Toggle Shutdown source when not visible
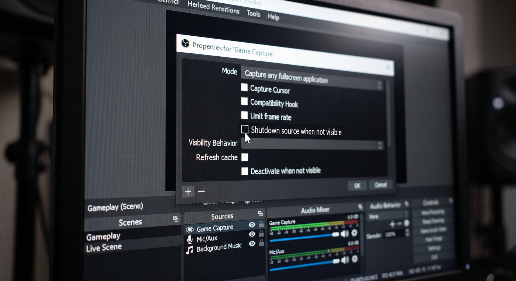This screenshot has height=281, width=516. pos(245,129)
